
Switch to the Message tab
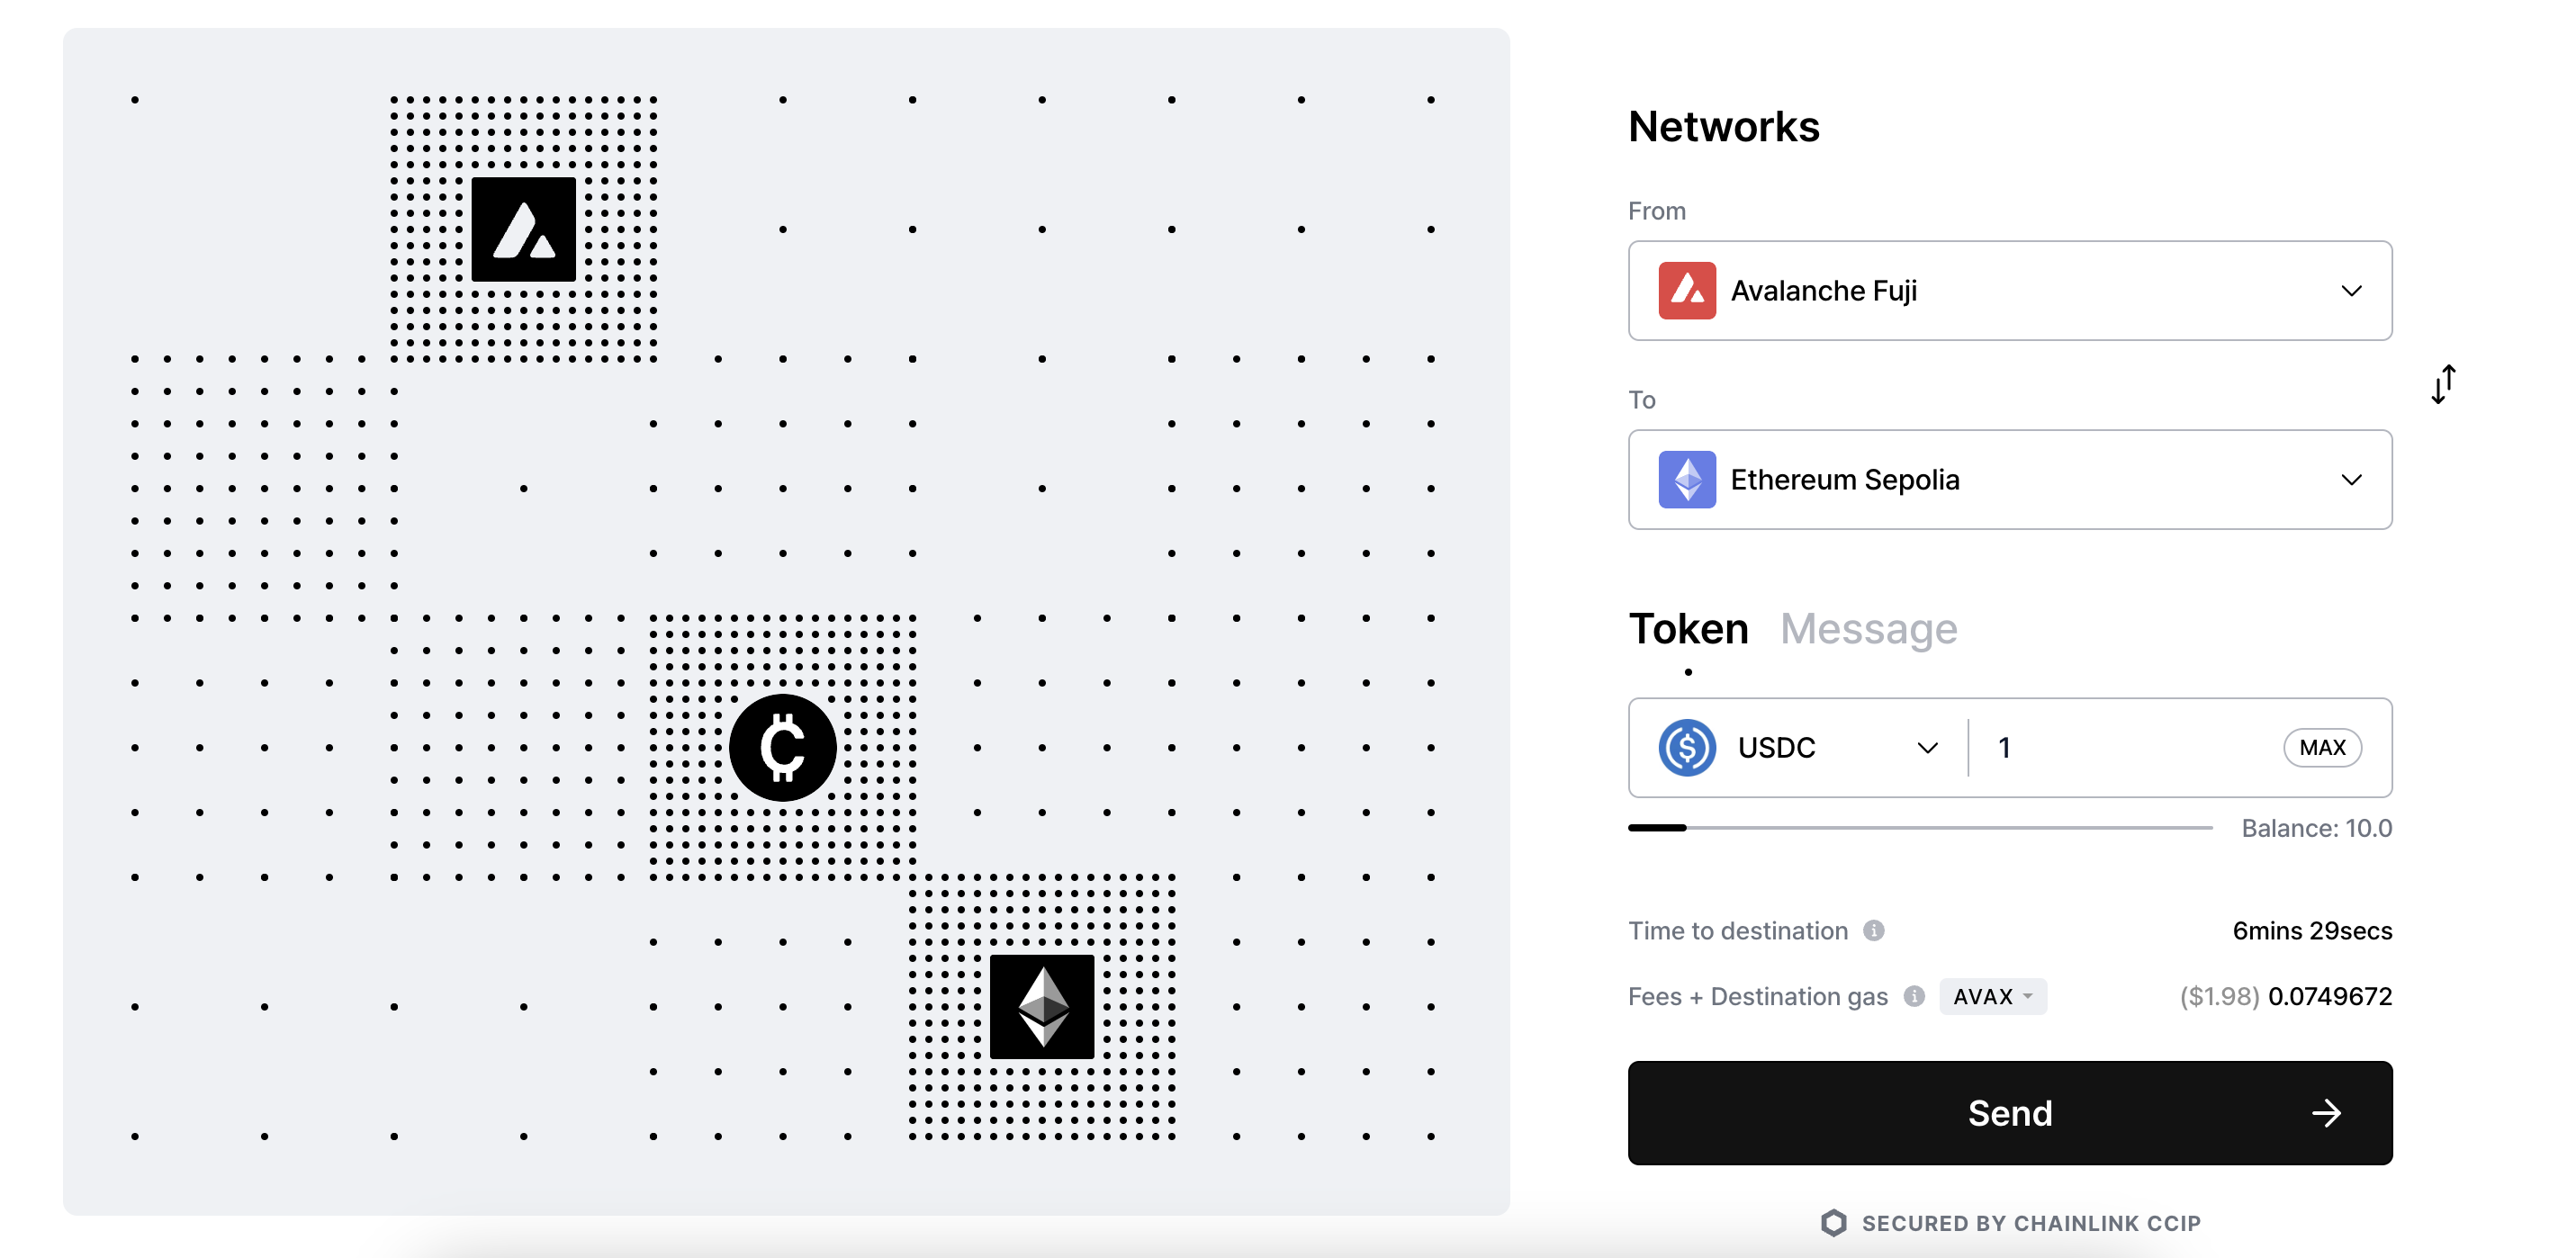(x=1868, y=629)
